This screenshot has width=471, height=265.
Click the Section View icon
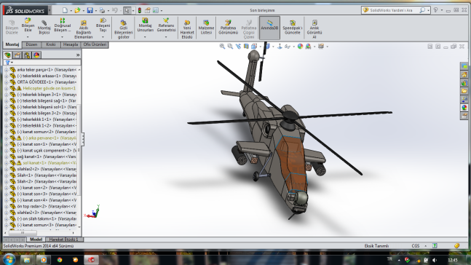pyautogui.click(x=246, y=47)
